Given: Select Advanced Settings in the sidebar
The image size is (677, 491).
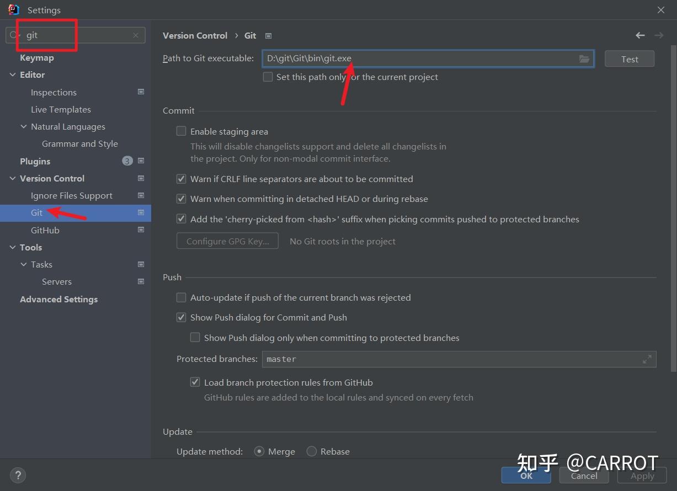Looking at the screenshot, I should 59,299.
